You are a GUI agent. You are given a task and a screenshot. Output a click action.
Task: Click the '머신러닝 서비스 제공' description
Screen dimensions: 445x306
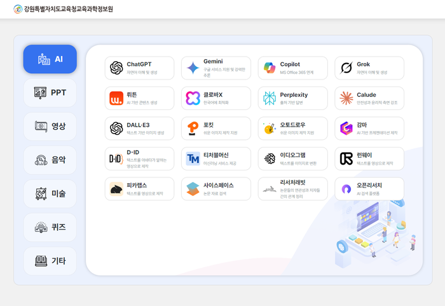[220, 163]
